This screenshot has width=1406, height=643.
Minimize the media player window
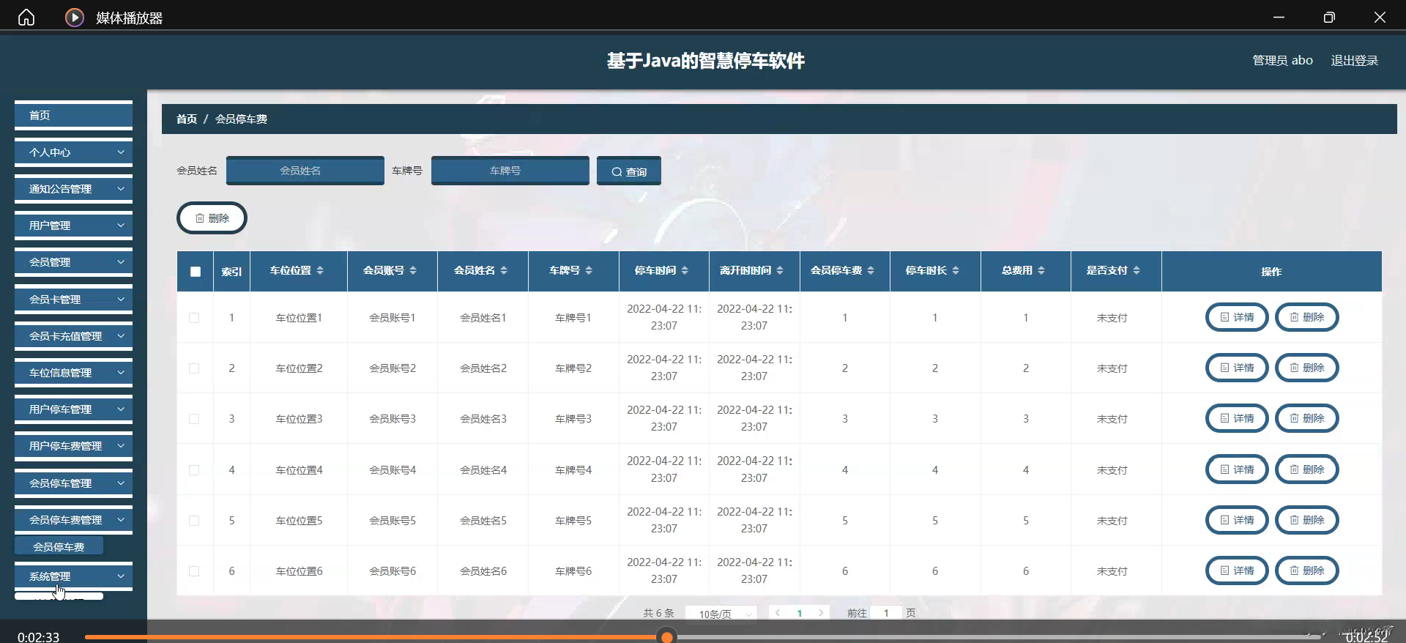click(1279, 17)
